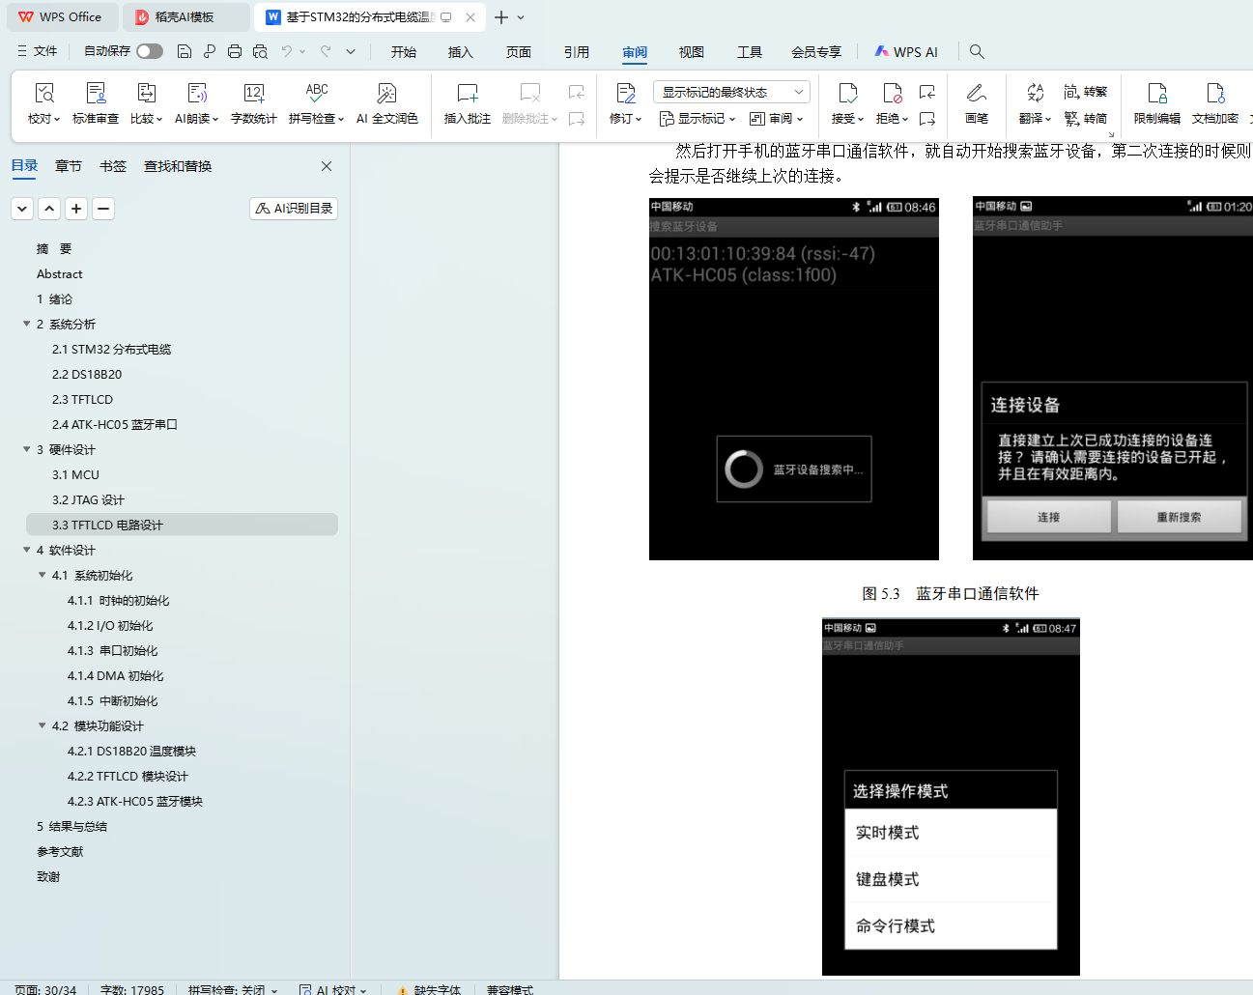1253x995 pixels.
Task: Open the markup display state (显示标记的最终状态) dropdown
Action: [731, 92]
